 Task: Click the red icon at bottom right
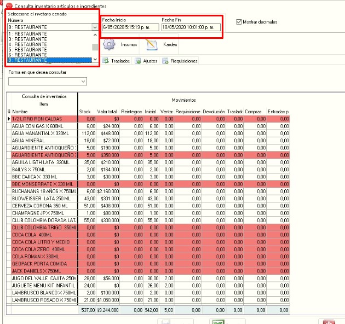329,323
